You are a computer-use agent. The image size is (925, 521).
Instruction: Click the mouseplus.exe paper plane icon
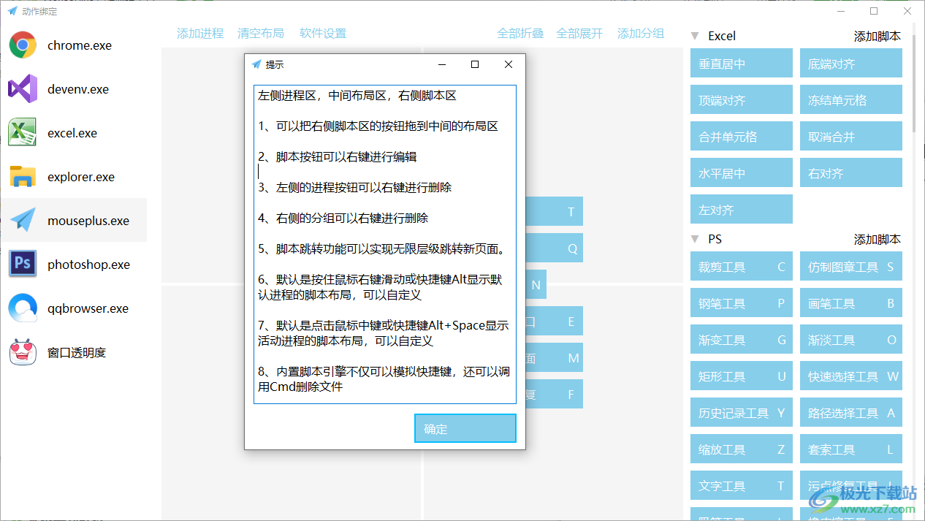click(23, 221)
